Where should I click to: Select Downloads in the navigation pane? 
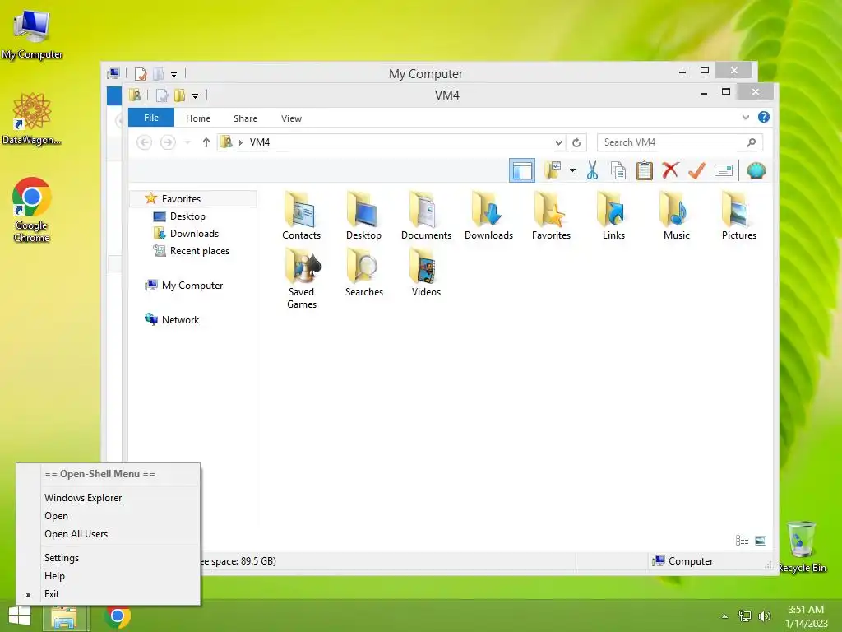pyautogui.click(x=194, y=233)
